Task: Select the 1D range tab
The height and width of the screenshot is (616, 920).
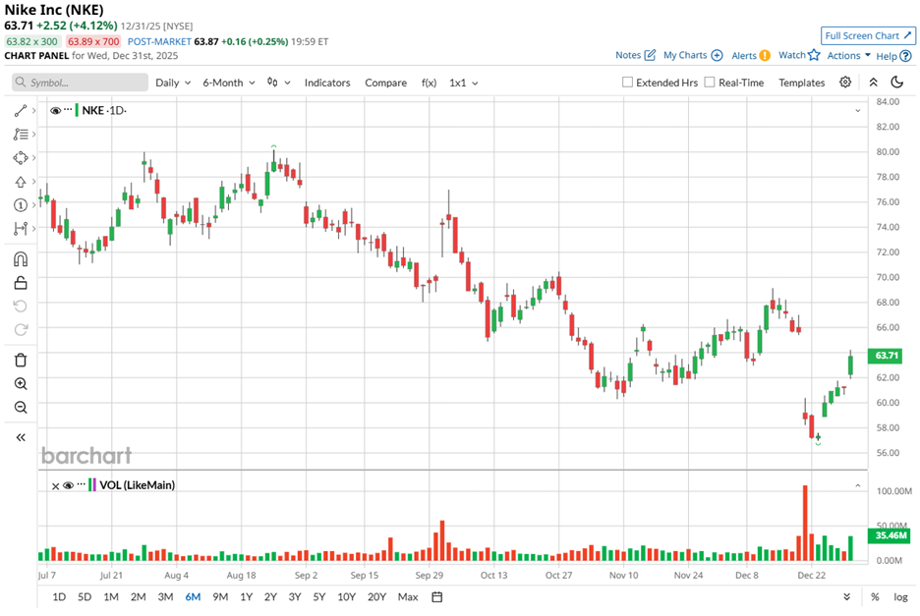Action: 59,596
